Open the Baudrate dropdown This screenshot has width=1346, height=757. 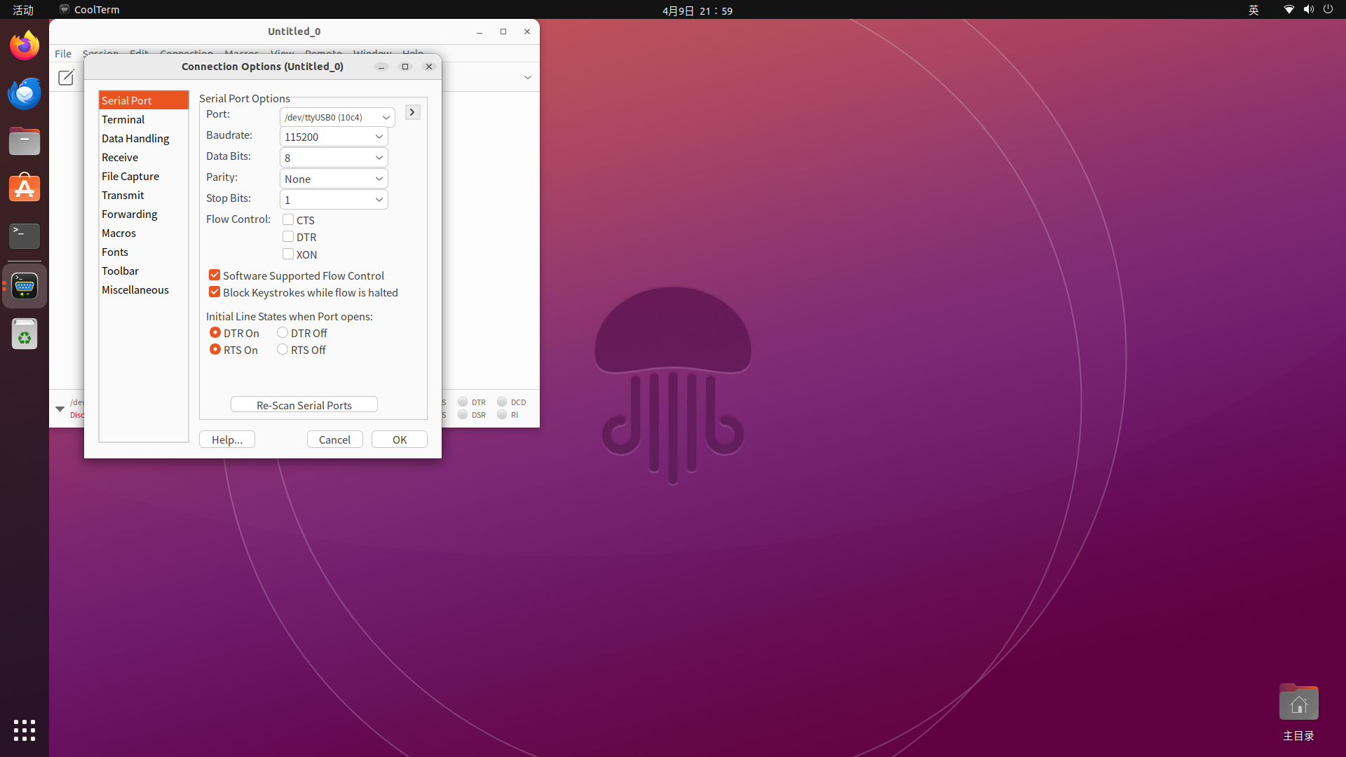[x=334, y=137]
